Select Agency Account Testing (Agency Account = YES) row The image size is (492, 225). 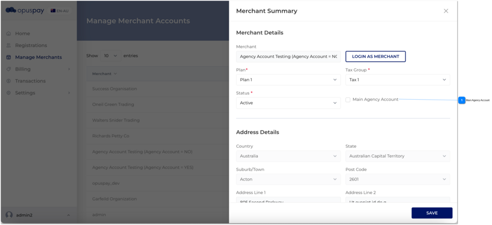click(157, 168)
